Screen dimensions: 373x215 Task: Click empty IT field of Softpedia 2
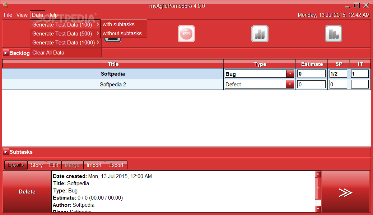[x=360, y=84]
